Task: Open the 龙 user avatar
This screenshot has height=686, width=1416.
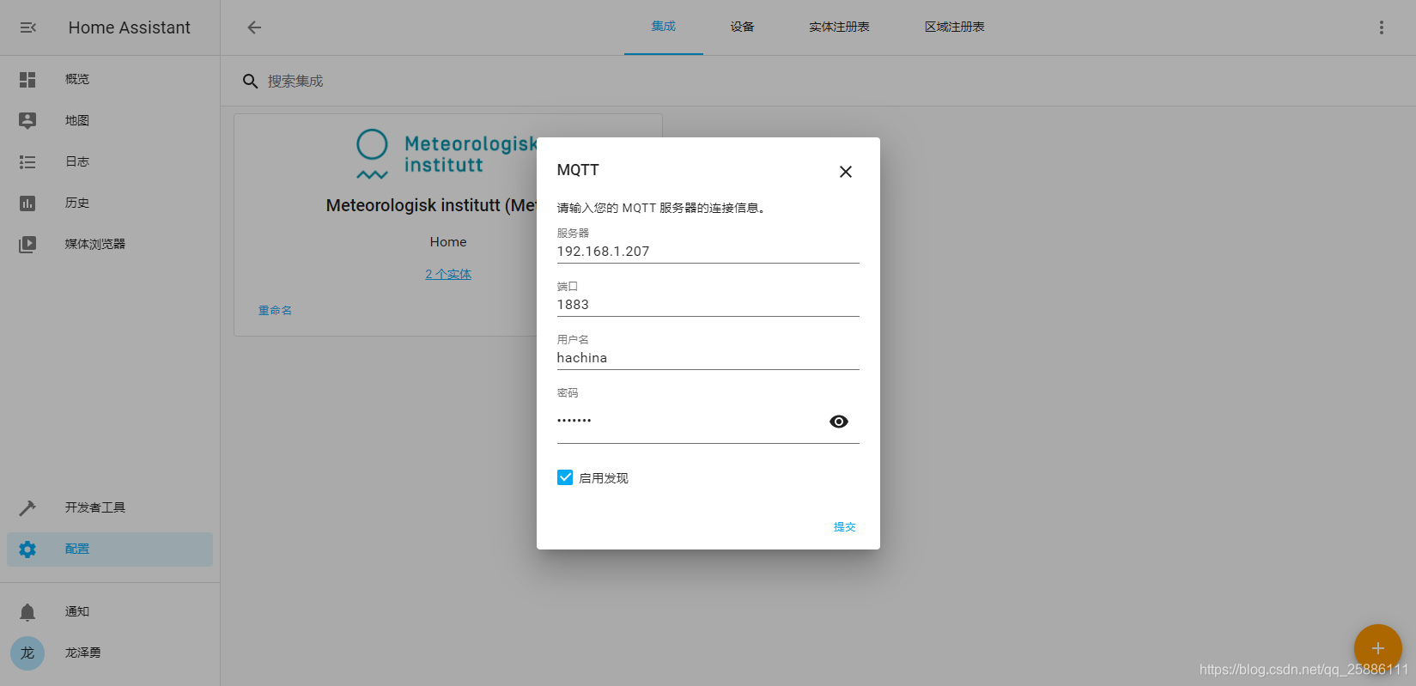Action: (x=27, y=653)
